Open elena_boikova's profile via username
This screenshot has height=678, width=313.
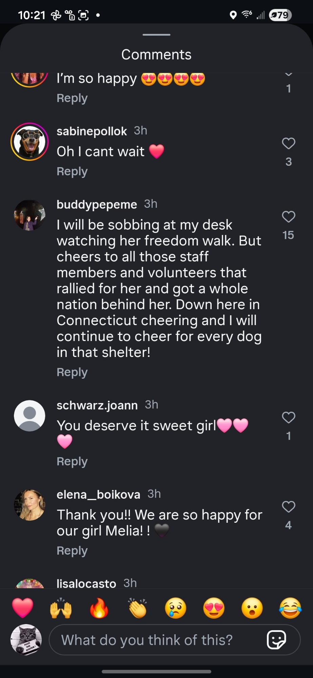pos(98,495)
